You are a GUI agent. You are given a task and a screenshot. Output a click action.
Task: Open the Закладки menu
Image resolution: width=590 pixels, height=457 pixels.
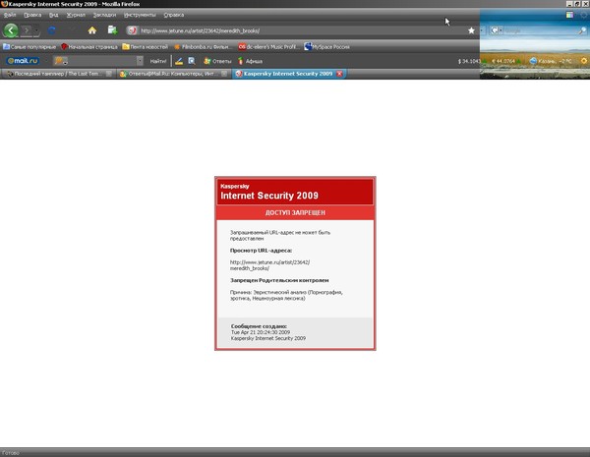[x=104, y=15]
